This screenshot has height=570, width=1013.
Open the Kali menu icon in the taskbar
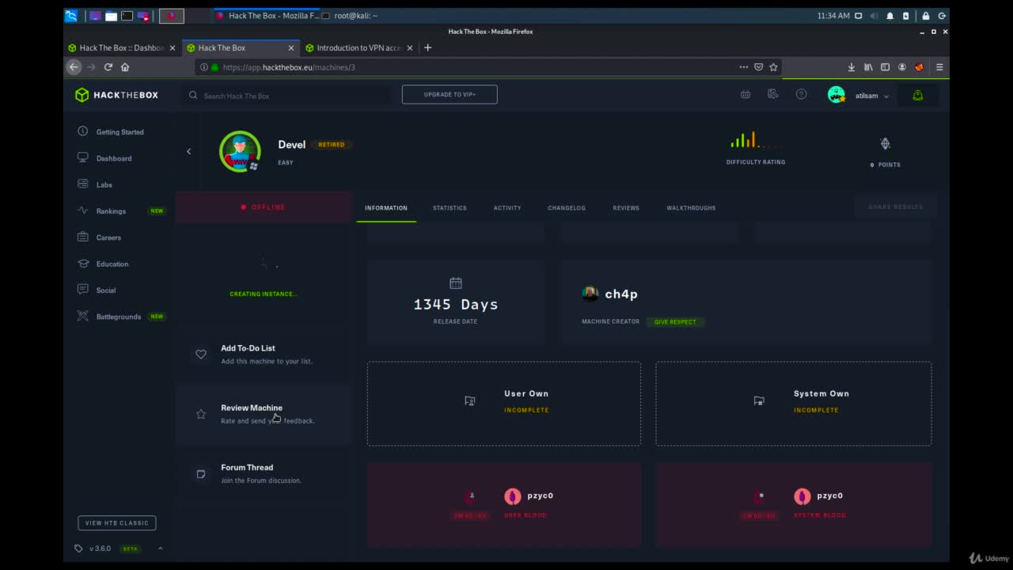pos(71,16)
